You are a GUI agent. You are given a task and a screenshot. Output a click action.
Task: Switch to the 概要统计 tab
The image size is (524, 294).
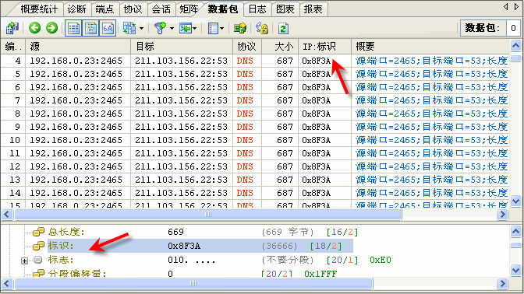[x=39, y=9]
